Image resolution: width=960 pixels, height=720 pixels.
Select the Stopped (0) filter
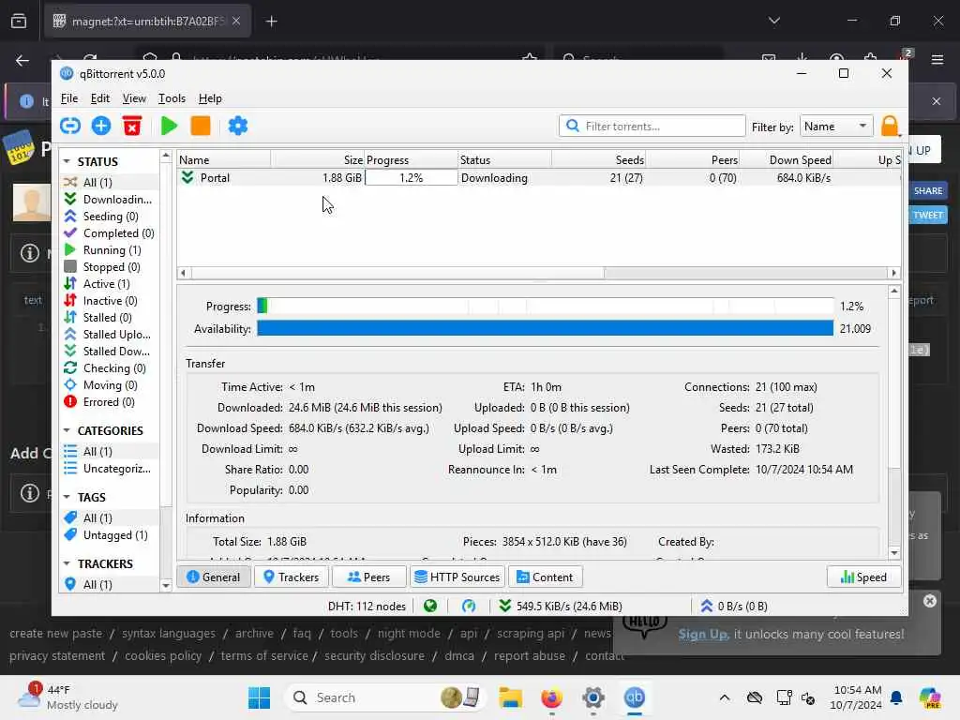click(109, 267)
